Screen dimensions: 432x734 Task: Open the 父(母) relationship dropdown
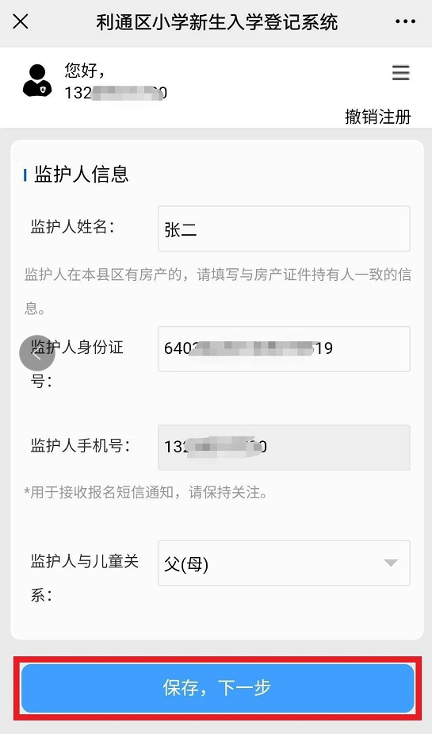click(284, 563)
